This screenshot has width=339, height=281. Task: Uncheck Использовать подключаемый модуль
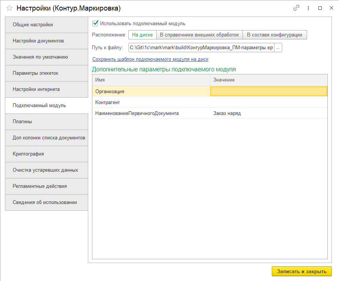95,23
